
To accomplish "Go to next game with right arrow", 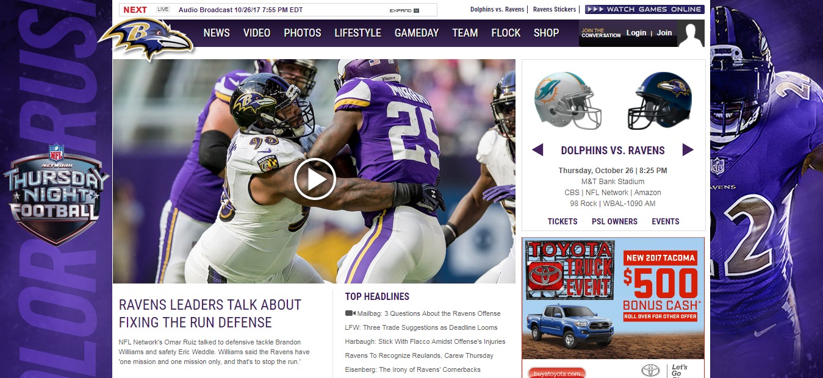I will click(688, 150).
